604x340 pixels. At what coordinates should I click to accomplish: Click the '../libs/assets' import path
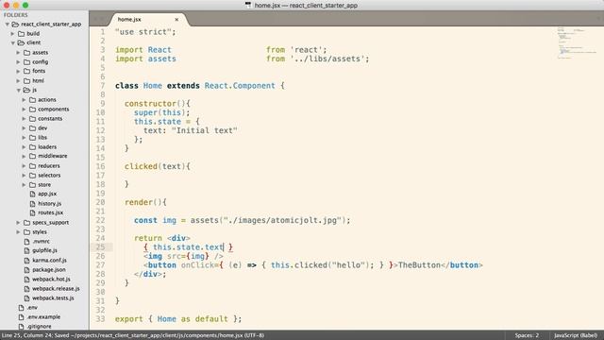click(x=327, y=59)
